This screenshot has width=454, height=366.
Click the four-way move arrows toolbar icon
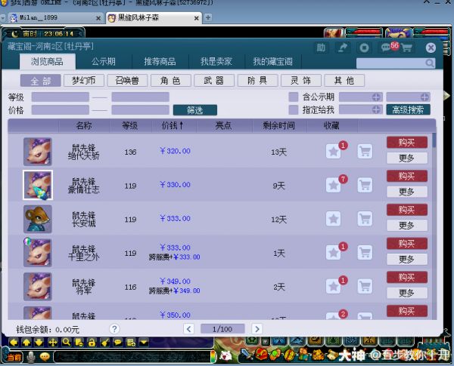click(x=52, y=343)
